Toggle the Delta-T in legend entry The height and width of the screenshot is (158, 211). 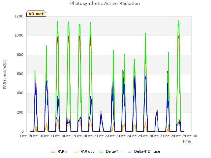(x=111, y=151)
